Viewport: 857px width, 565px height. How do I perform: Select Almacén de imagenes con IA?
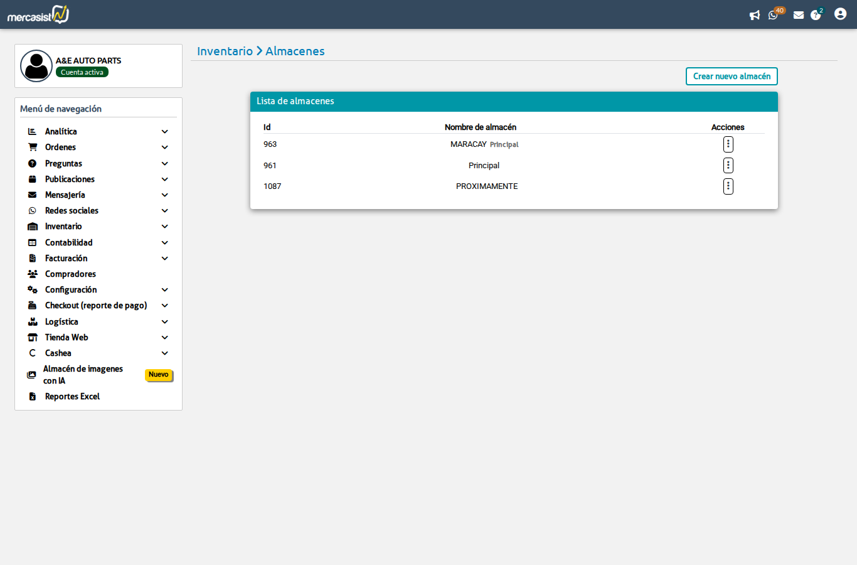pos(83,375)
